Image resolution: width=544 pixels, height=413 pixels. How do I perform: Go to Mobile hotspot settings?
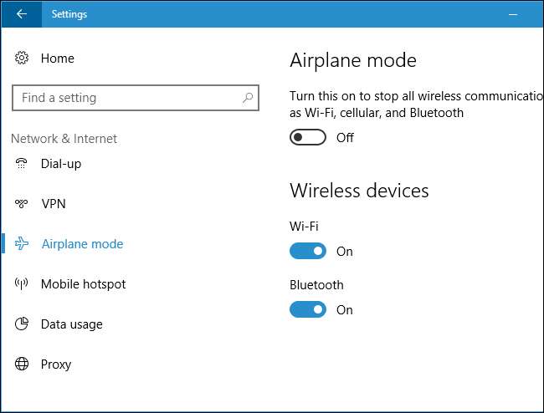[x=83, y=284]
